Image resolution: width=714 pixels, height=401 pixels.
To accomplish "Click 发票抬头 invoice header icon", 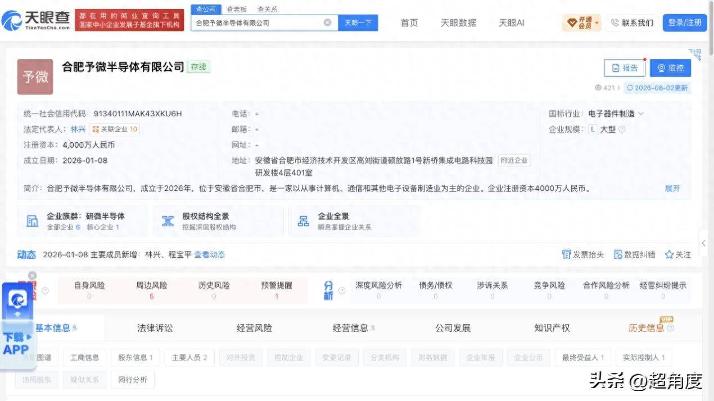I will coord(566,254).
